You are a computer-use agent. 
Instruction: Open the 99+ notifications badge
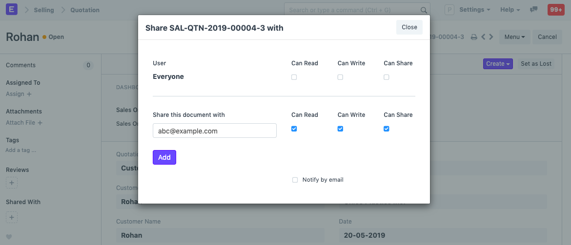[x=556, y=10]
